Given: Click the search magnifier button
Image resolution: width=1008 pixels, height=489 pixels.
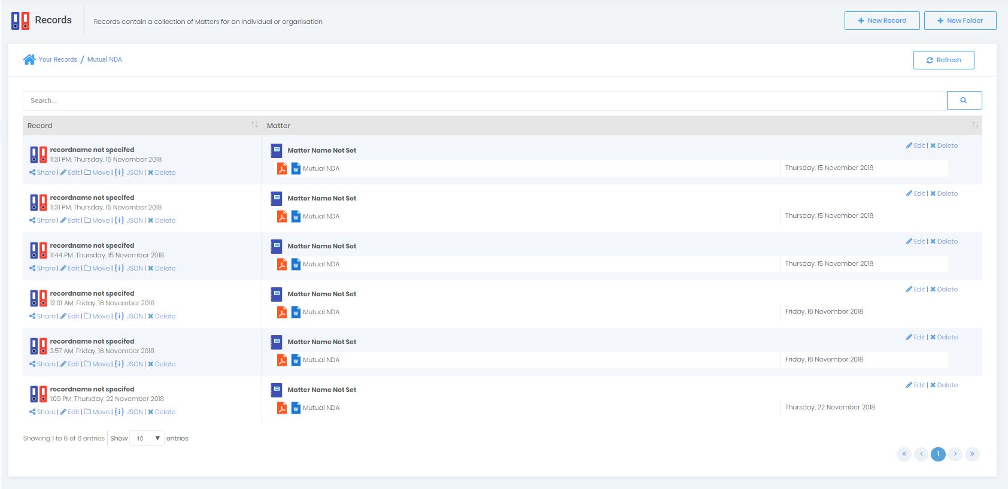Looking at the screenshot, I should point(964,101).
